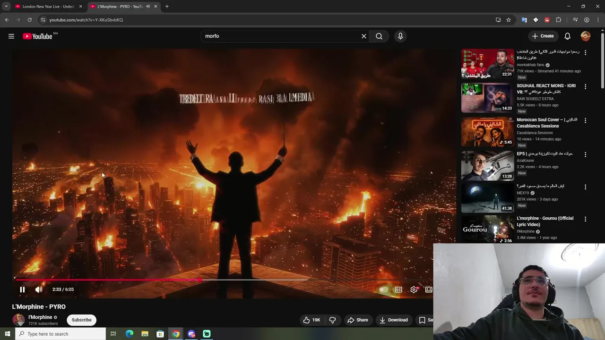This screenshot has height=340, width=605.
Task: Mute the video with the speaker icon
Action: (x=39, y=289)
